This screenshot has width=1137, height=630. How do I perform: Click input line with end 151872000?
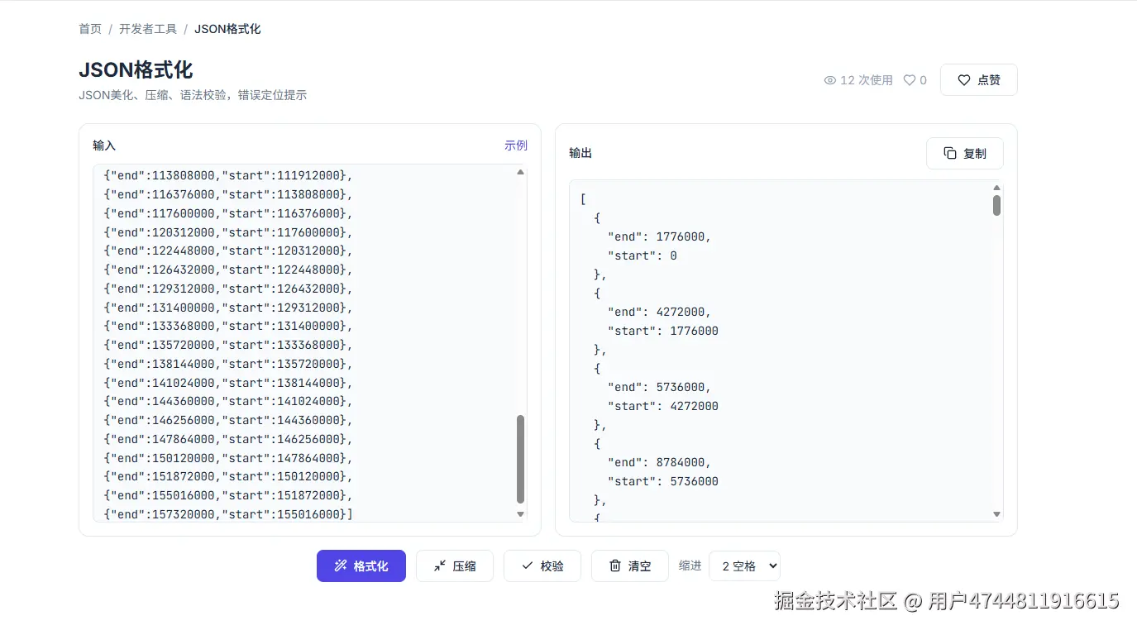[x=228, y=476]
